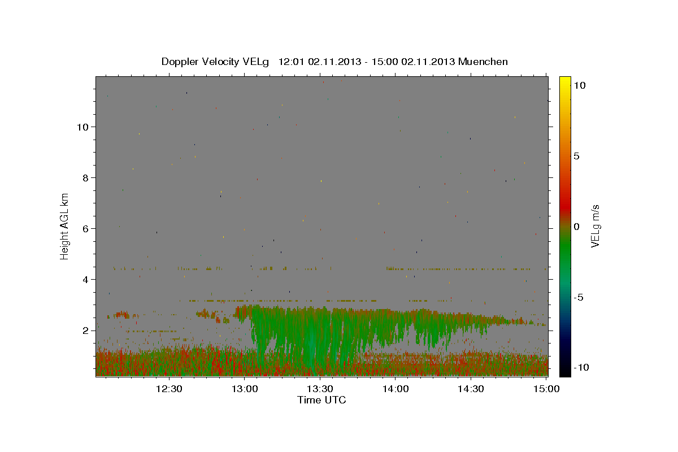Click the 14:30 time tick label
This screenshot has width=678, height=452.
point(471,389)
